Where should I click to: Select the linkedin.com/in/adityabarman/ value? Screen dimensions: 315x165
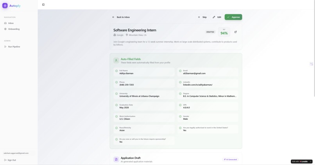coord(198,85)
